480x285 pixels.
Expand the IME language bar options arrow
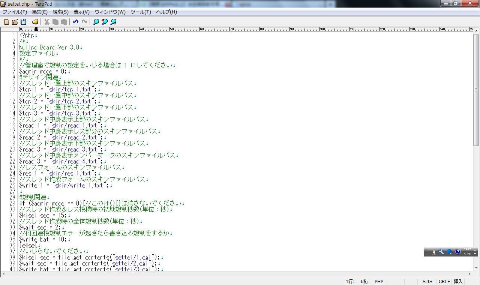(x=475, y=254)
